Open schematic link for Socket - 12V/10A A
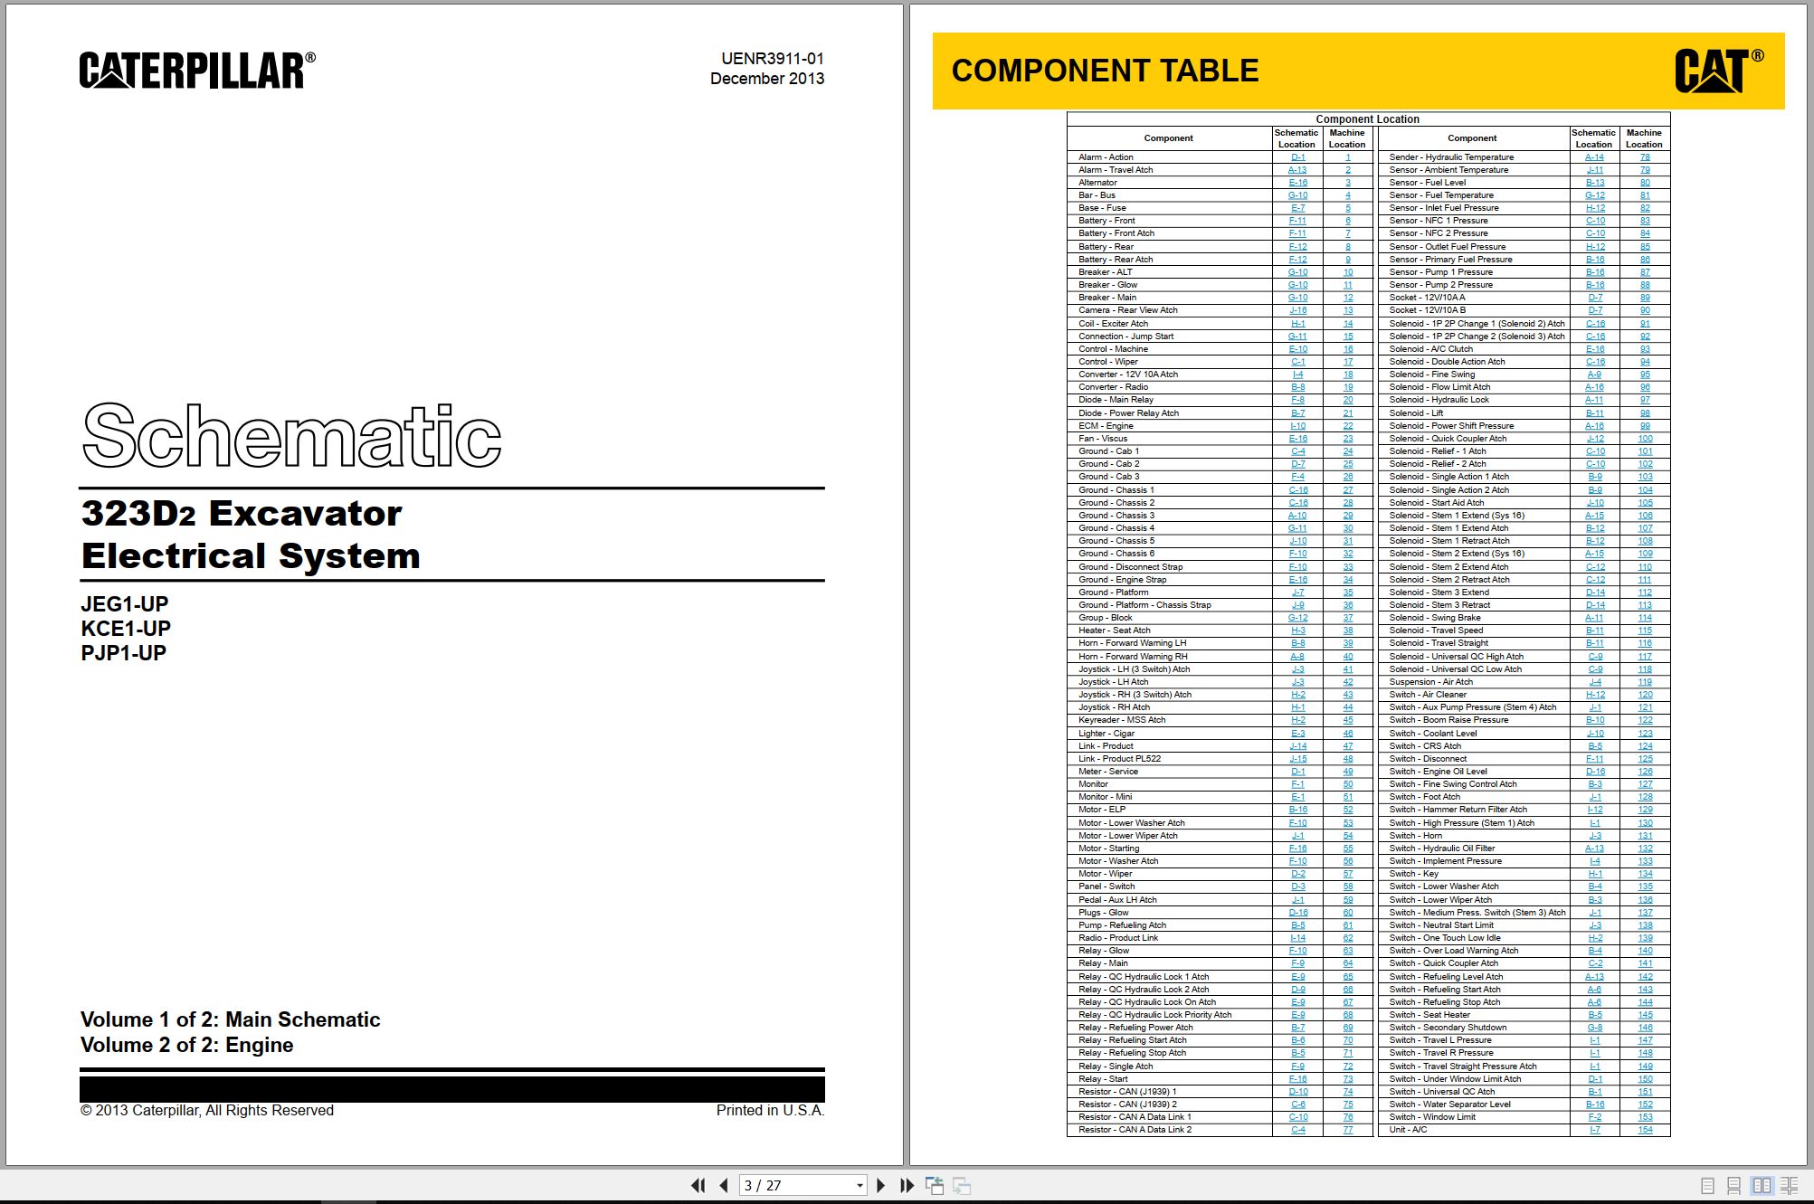The width and height of the screenshot is (1814, 1204). click(x=1594, y=298)
